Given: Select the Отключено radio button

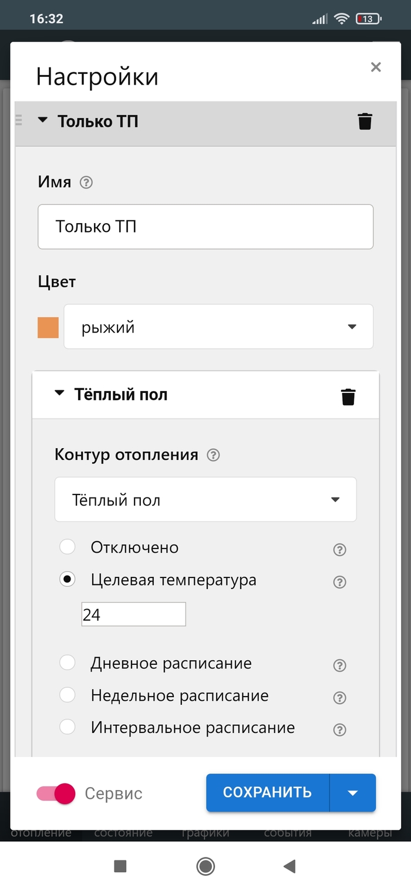Looking at the screenshot, I should (68, 547).
